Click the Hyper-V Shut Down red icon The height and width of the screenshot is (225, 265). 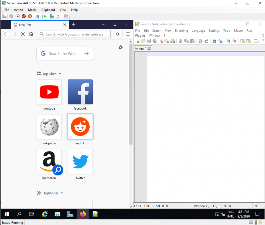(x=24, y=16)
